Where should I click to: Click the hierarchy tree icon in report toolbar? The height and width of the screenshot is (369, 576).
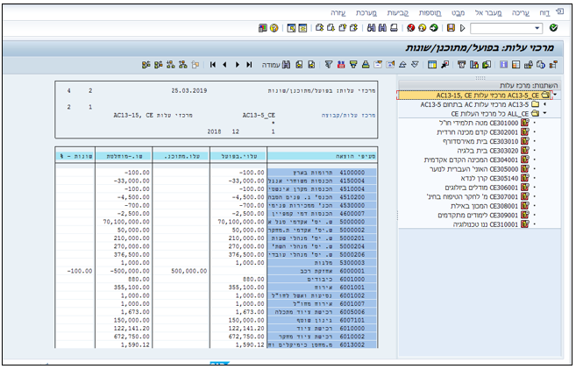[x=553, y=65]
